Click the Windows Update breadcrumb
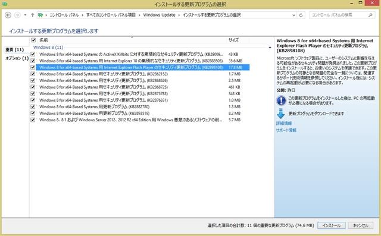381x236 pixels. coord(159,15)
